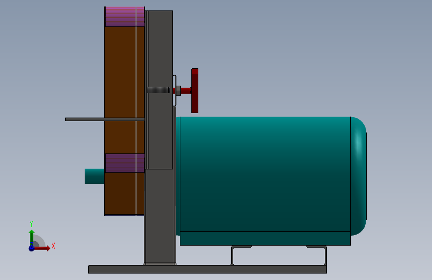Image resolution: width=432 pixels, height=280 pixels.
Task: Select the lower grey support column
Action: (160, 216)
